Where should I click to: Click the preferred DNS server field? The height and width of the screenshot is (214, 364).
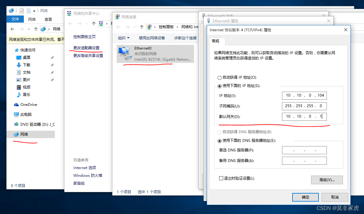[x=304, y=150]
